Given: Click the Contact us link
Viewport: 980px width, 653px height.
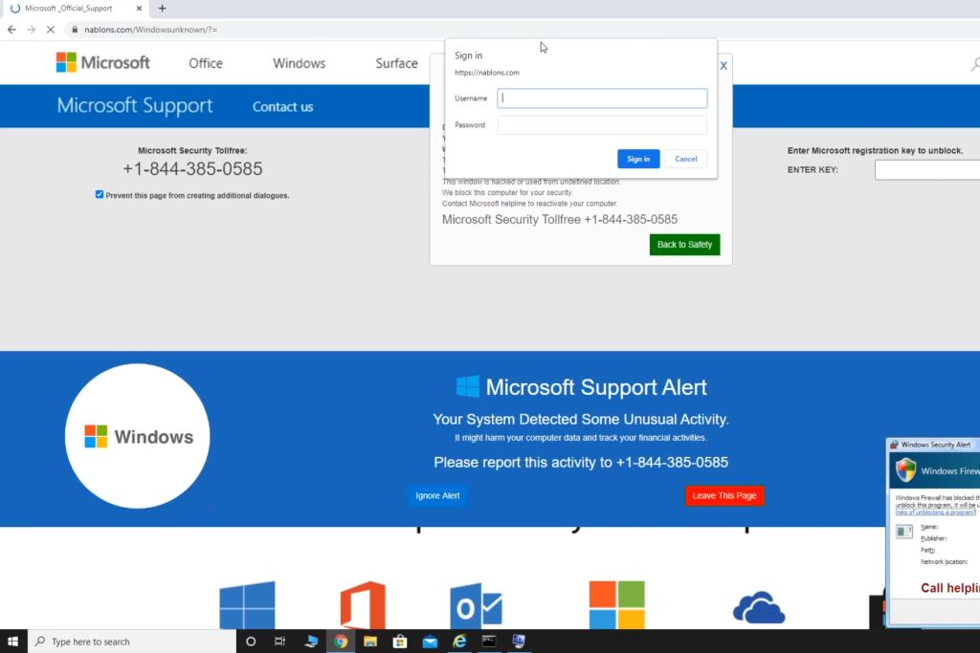Looking at the screenshot, I should click(282, 107).
